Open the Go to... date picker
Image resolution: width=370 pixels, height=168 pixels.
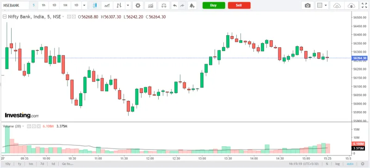[x=68, y=164]
